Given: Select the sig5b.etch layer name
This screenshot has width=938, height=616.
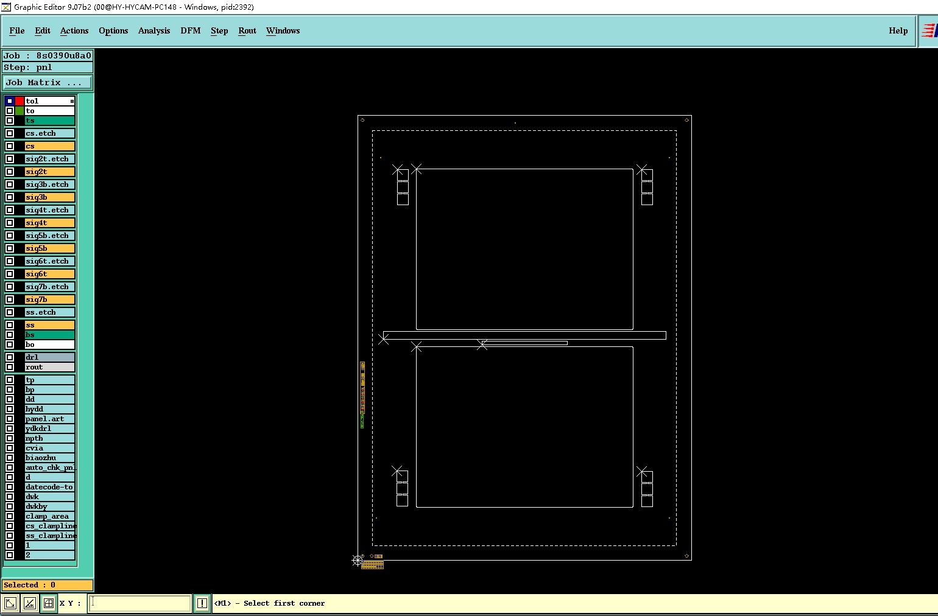Looking at the screenshot, I should click(50, 236).
